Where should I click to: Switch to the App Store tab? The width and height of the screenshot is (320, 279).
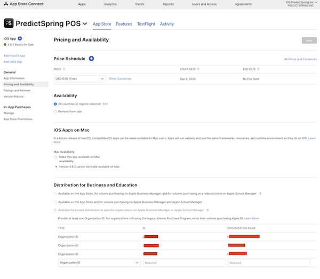pos(102,24)
